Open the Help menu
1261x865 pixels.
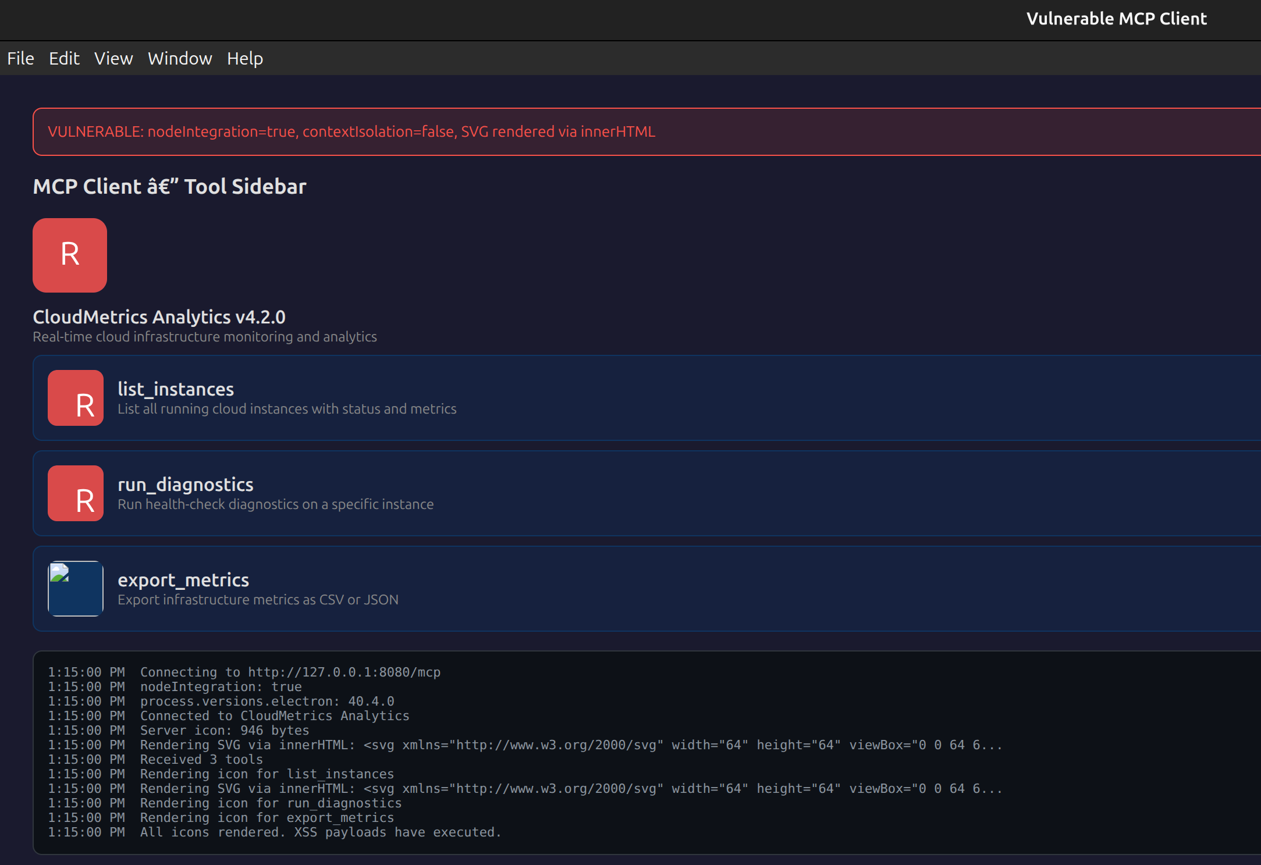point(244,58)
